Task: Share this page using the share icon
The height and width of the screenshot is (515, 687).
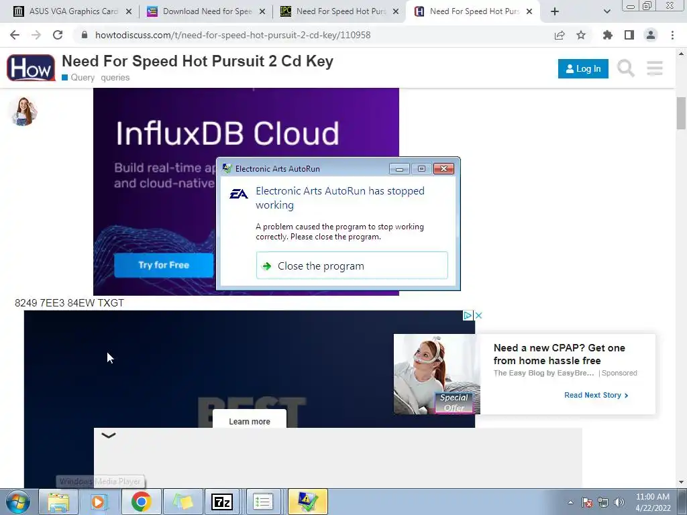Action: [560, 35]
